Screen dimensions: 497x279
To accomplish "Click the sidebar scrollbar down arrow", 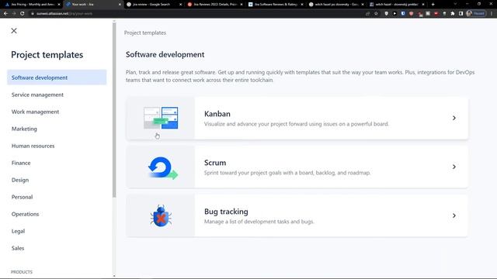I will click(114, 276).
